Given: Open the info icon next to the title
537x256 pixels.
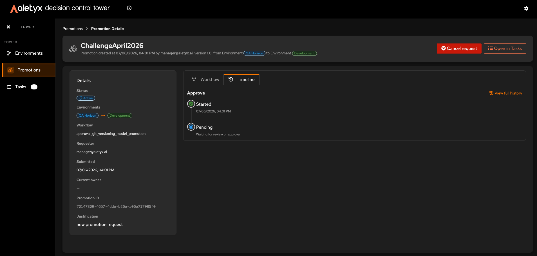Looking at the screenshot, I should (129, 8).
